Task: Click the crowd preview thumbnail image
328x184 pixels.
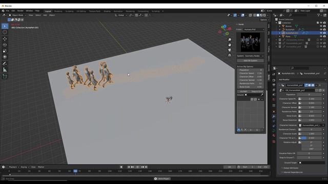Action: point(251,42)
